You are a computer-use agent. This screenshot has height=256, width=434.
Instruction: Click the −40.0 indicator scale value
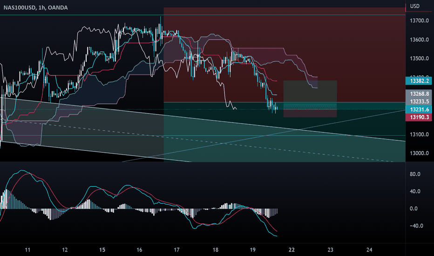[x=416, y=226]
